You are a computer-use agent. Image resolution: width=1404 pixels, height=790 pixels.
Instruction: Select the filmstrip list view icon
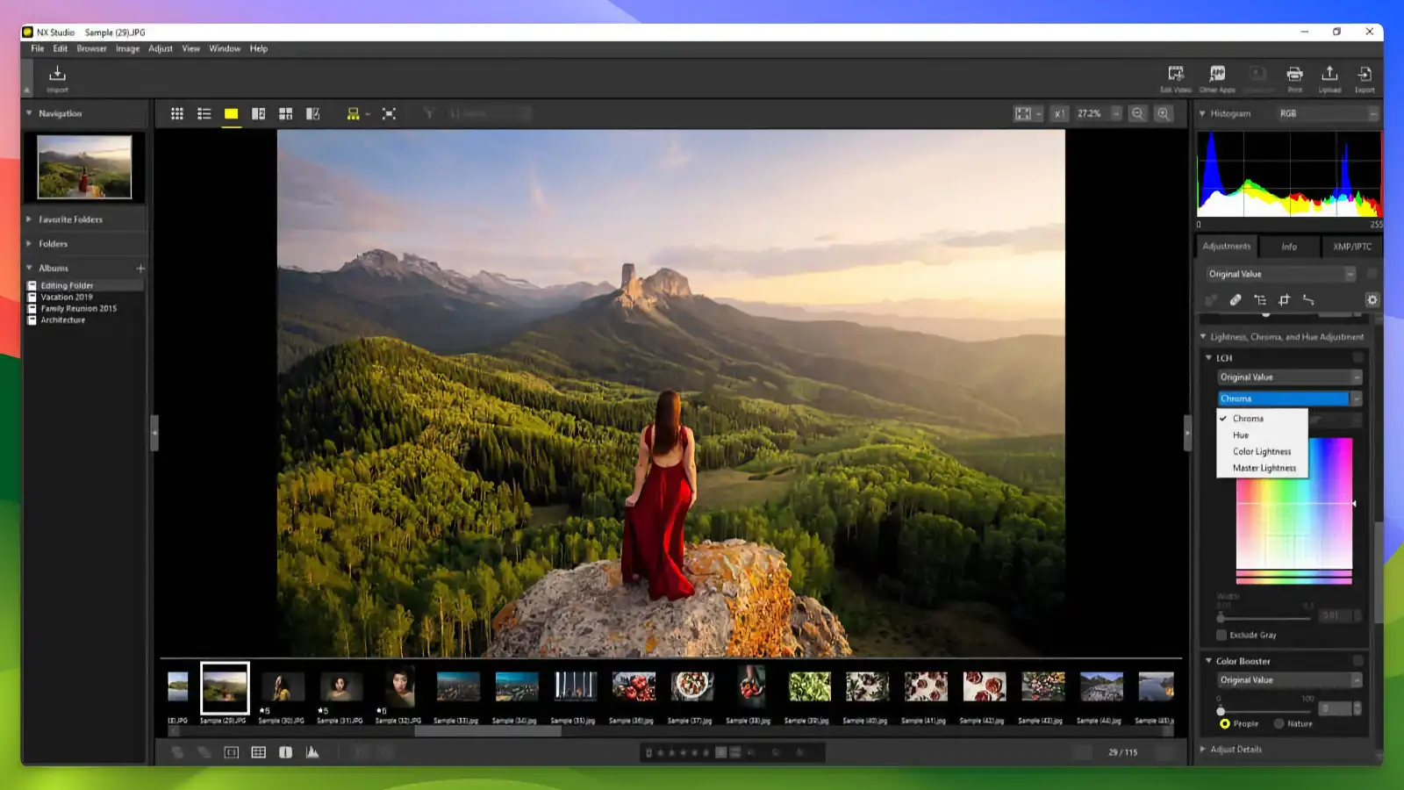click(x=204, y=113)
